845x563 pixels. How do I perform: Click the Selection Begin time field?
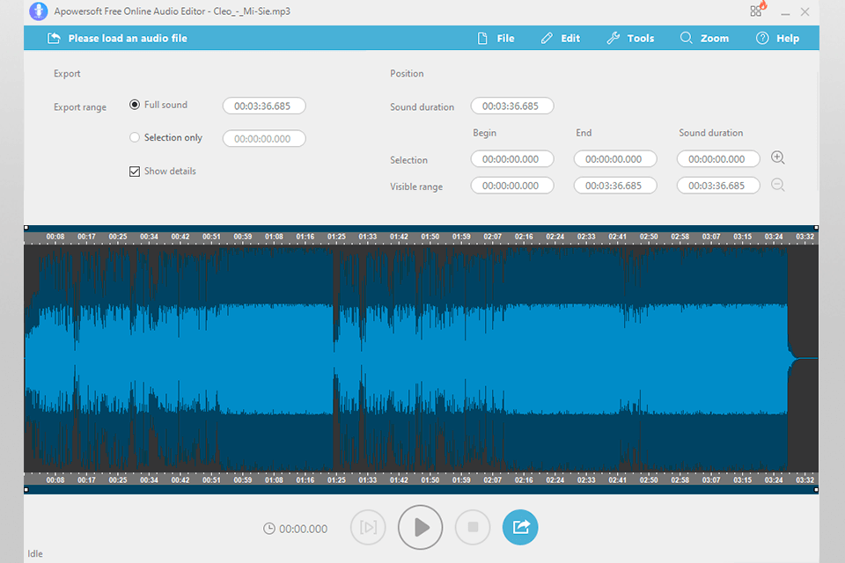[512, 159]
